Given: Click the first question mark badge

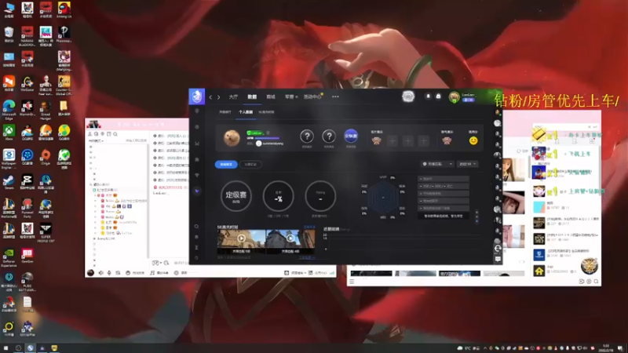Looking at the screenshot, I should 307,136.
